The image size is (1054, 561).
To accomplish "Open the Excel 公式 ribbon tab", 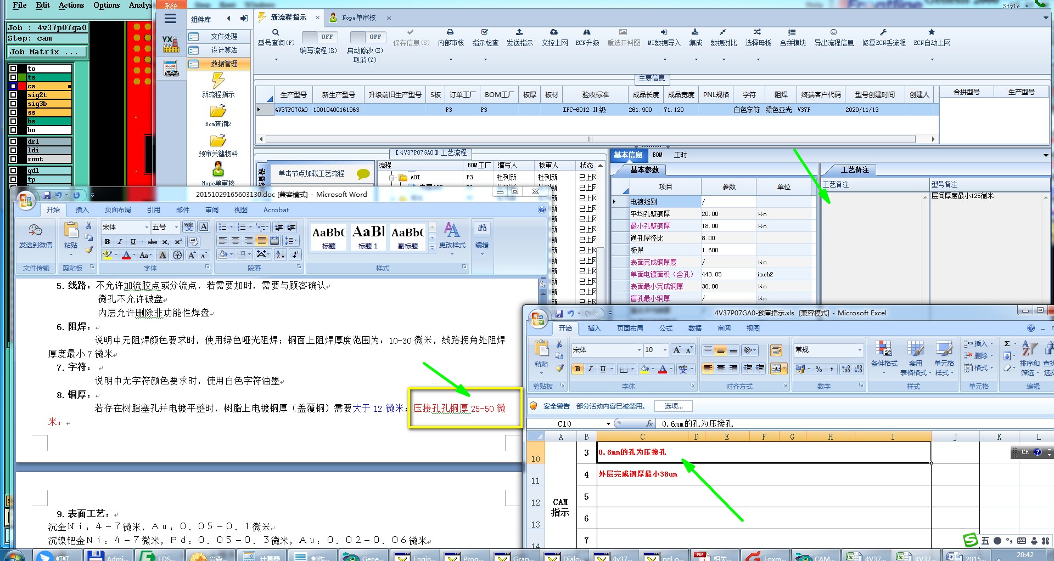I will click(666, 328).
